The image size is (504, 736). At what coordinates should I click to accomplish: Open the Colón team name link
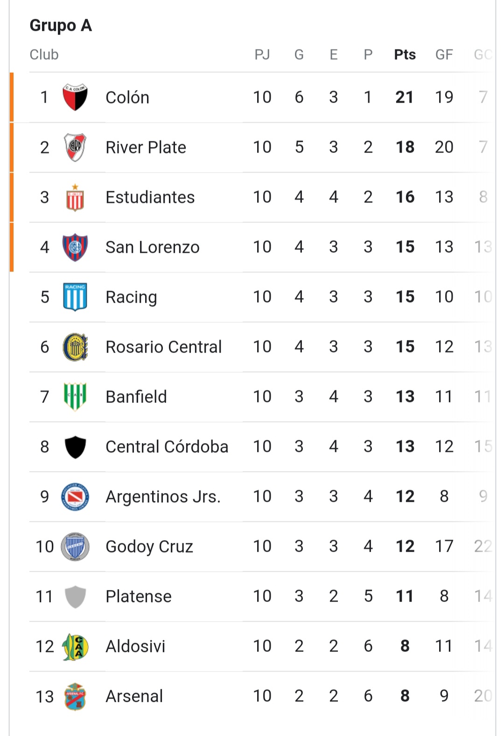[127, 97]
